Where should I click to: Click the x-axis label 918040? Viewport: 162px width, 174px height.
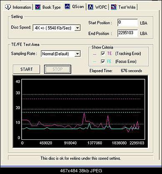coord(70,143)
